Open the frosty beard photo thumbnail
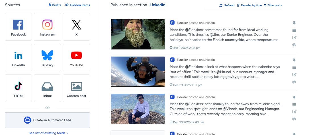The width and height of the screenshot is (309, 135). (x=138, y=34)
